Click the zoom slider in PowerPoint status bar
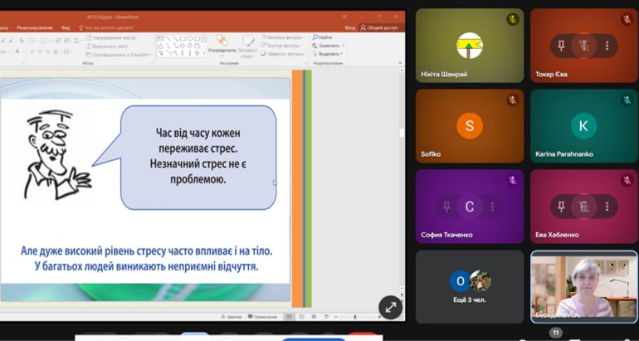 355,317
